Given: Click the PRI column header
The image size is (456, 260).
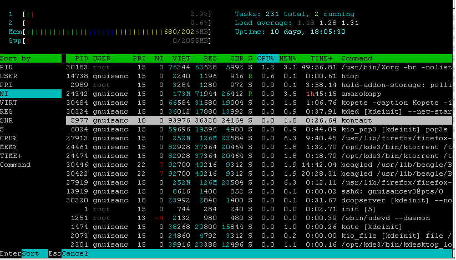Looking at the screenshot, I should (139, 58).
